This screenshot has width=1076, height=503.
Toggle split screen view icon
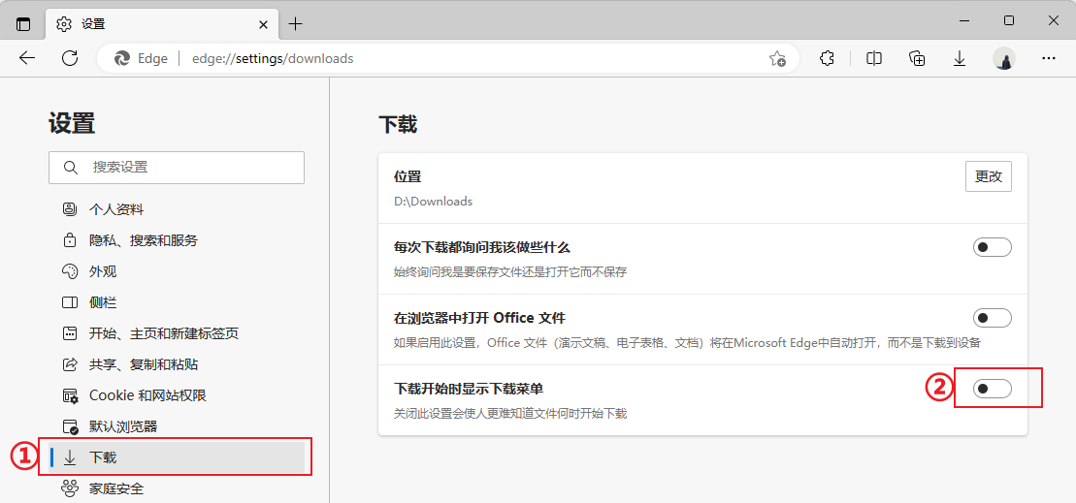[874, 58]
